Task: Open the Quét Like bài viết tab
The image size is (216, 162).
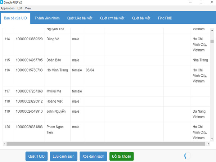Action: point(80,18)
